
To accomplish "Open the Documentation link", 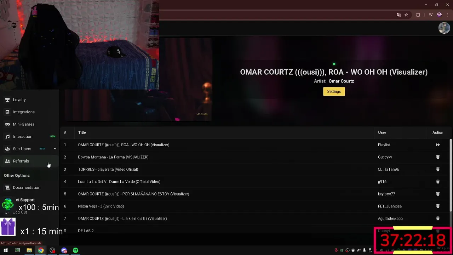I will [x=29, y=188].
